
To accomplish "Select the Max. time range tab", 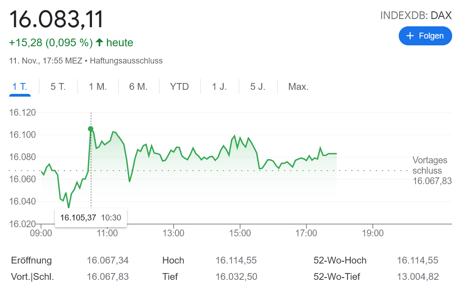I will point(298,87).
